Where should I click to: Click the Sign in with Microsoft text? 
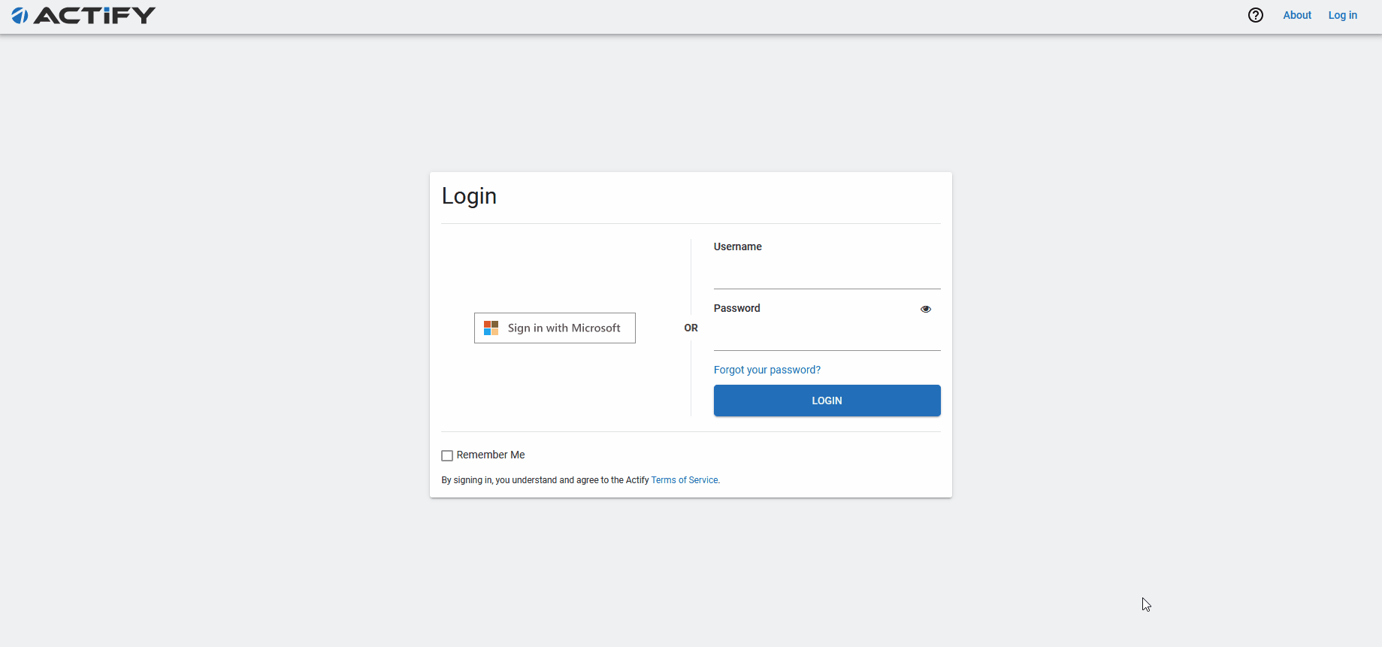pos(564,328)
